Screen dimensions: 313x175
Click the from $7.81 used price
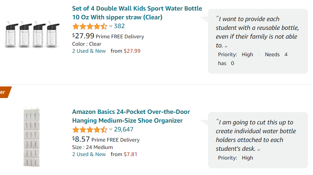tap(124, 154)
